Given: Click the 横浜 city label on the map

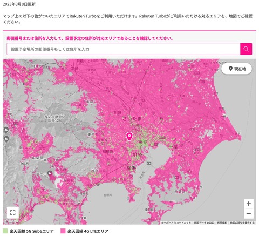Looking at the screenshot, I should click(x=132, y=168).
